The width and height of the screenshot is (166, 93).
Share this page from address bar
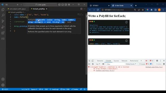click(139, 10)
